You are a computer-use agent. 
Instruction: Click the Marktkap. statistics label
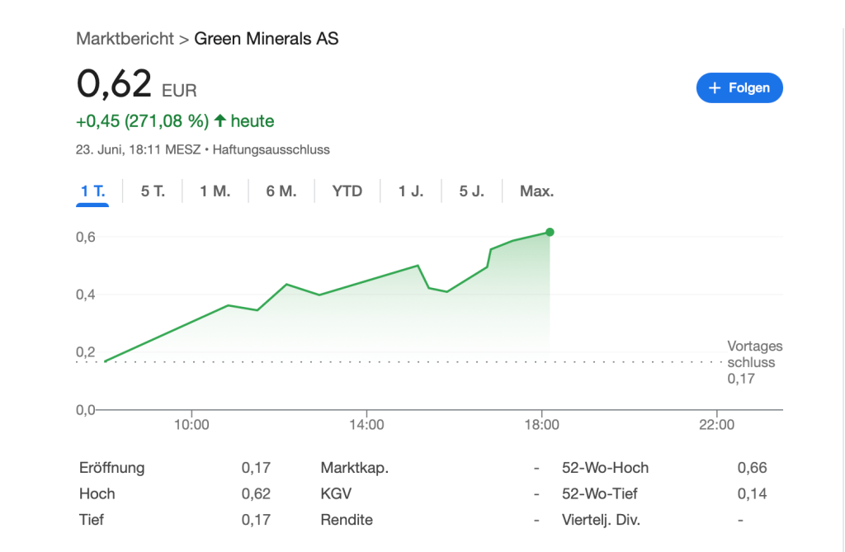[354, 468]
